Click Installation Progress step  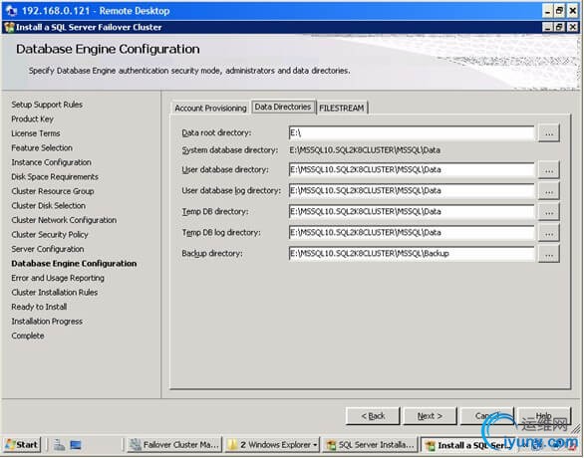(x=47, y=321)
